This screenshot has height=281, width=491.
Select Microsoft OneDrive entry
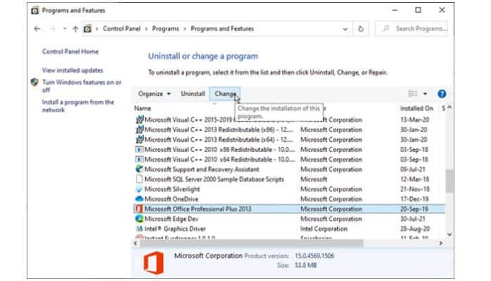point(289,199)
